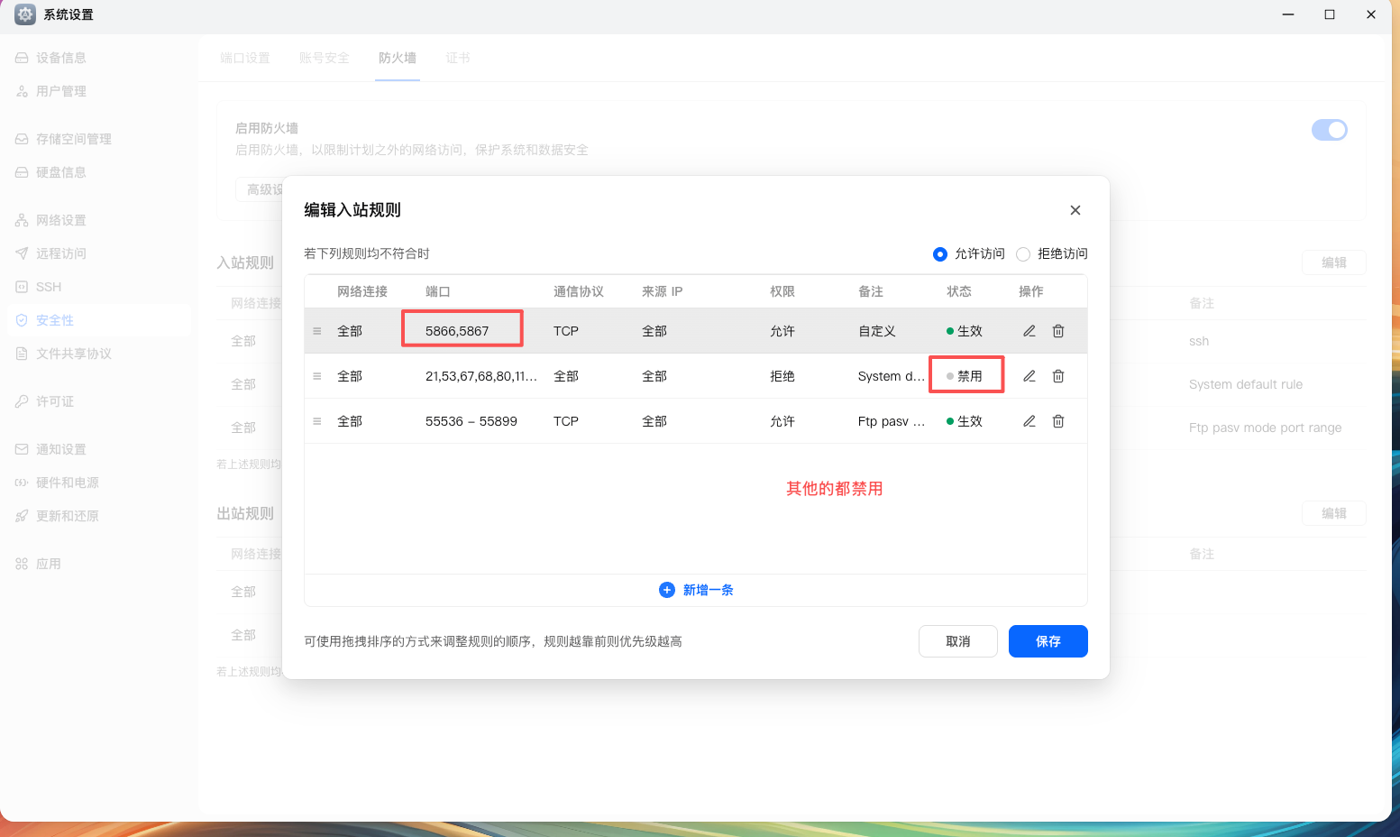Close the edit inbound rules dialog
The image size is (1400, 837).
click(x=1075, y=210)
